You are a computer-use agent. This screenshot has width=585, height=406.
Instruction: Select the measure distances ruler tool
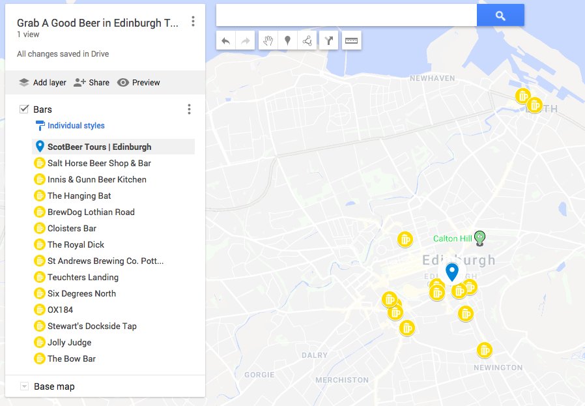[x=351, y=40]
